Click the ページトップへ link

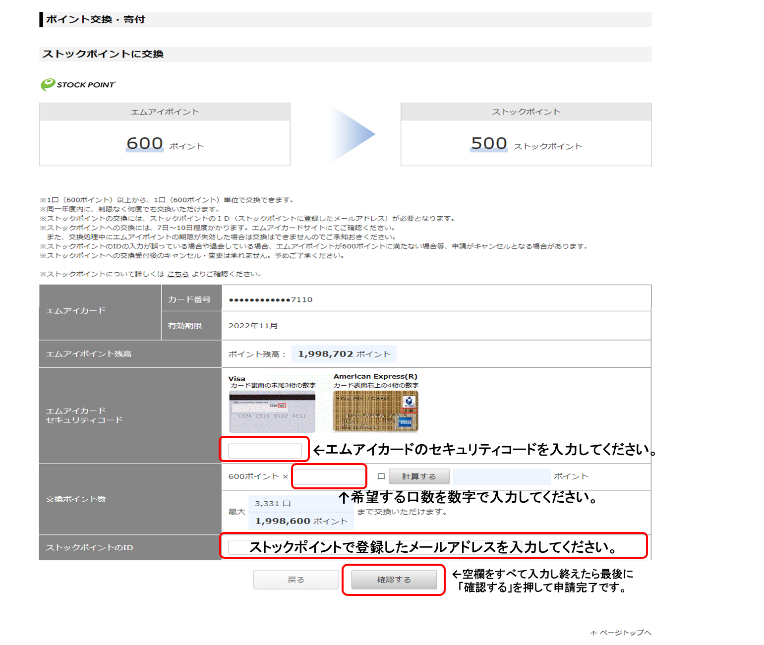[x=620, y=633]
